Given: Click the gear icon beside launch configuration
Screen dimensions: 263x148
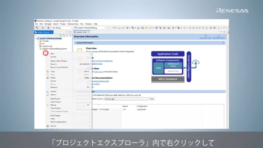Looking at the screenshot, I should pos(108,28).
